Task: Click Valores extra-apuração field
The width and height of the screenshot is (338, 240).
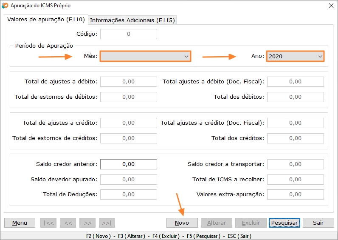Action: (x=295, y=194)
